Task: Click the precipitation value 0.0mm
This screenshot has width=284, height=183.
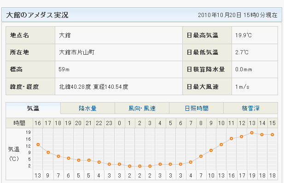Action: pyautogui.click(x=243, y=69)
